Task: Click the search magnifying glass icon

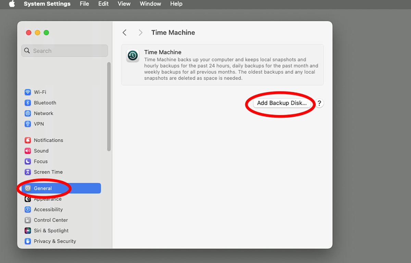Action: pyautogui.click(x=27, y=51)
